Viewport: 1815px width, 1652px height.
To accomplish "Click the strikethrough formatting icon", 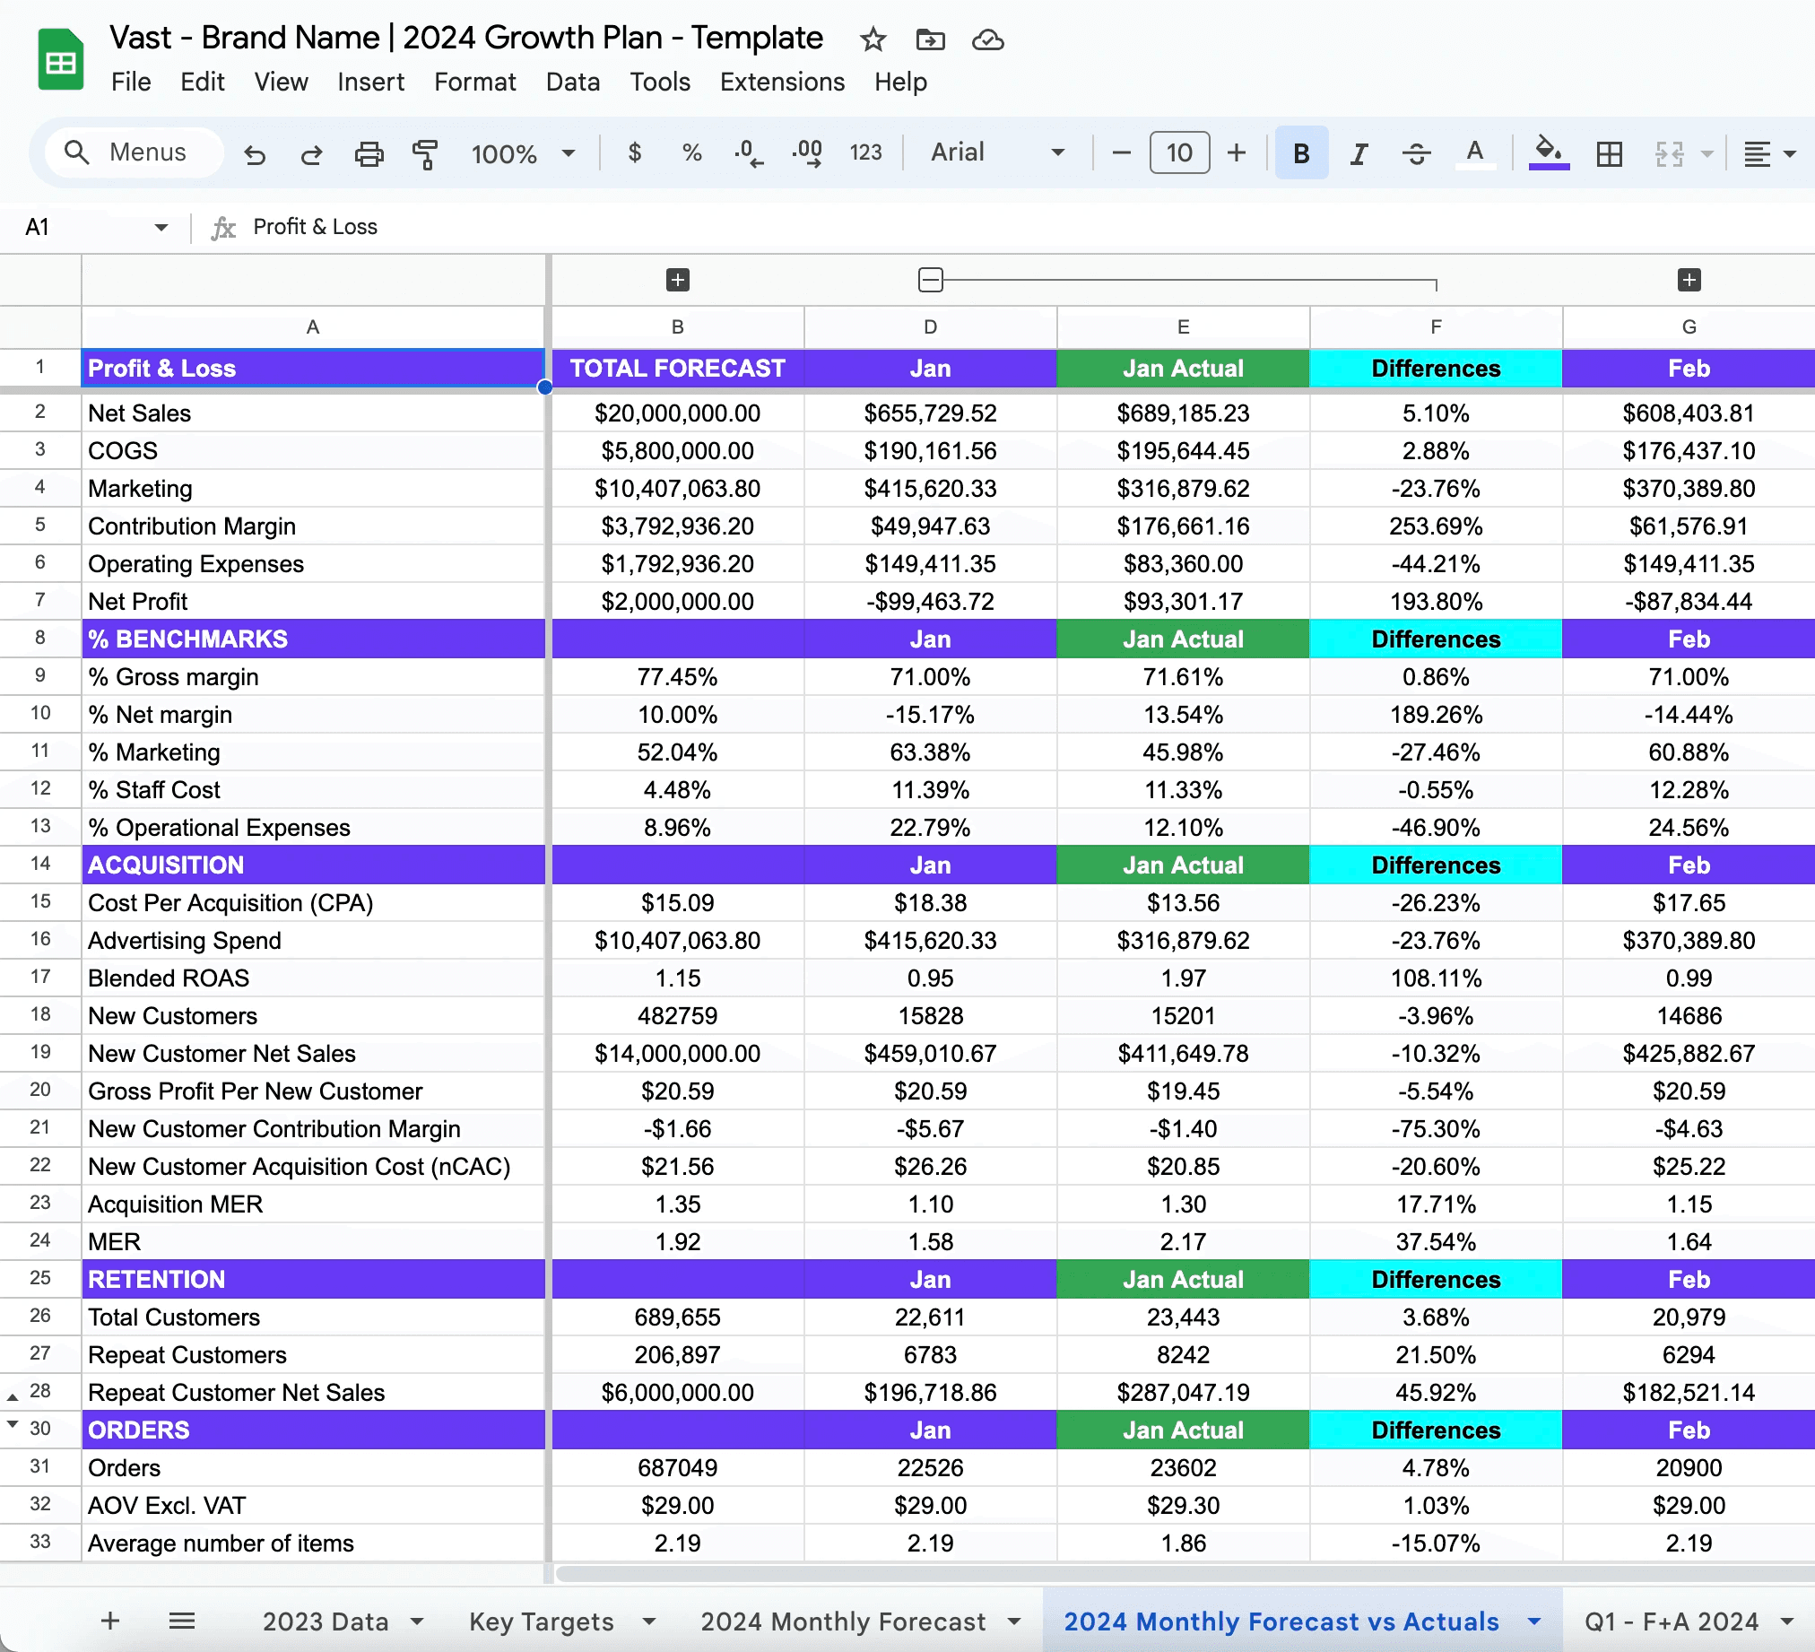I will click(1415, 154).
